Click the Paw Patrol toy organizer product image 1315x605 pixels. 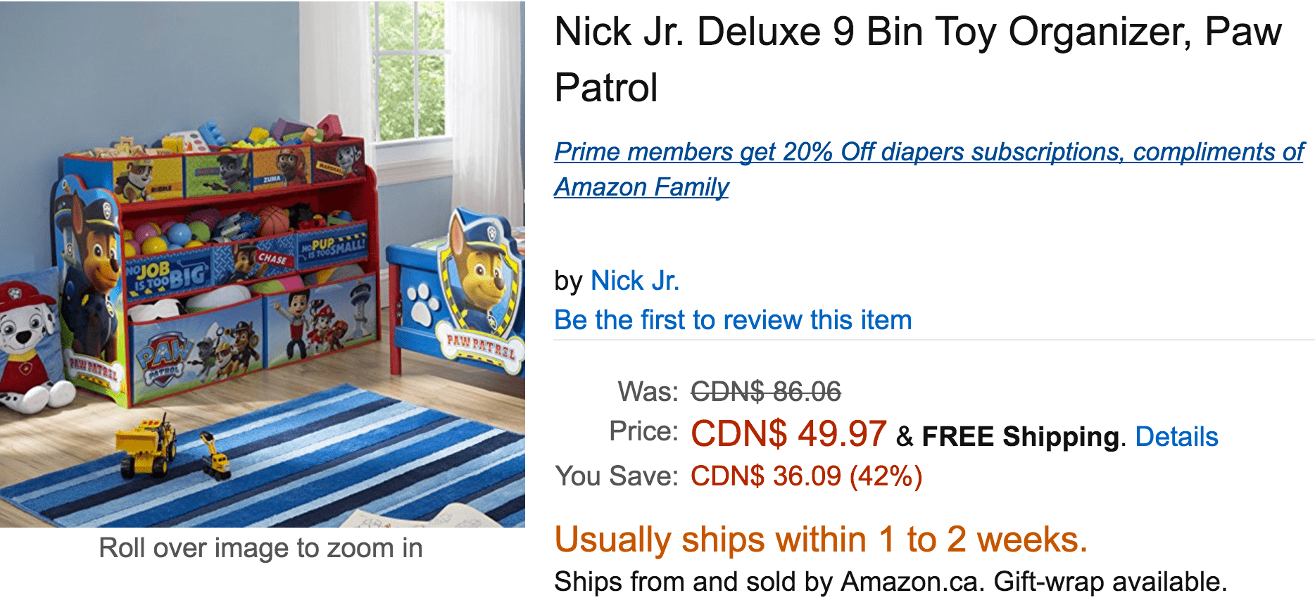click(262, 264)
